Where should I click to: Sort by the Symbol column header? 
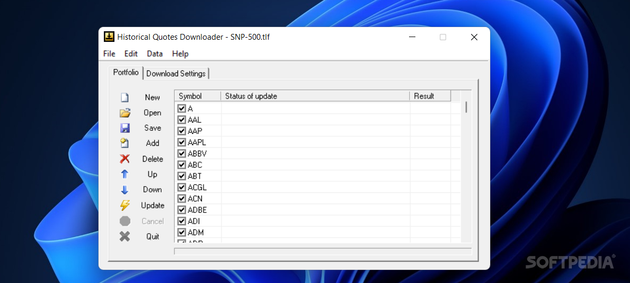198,96
